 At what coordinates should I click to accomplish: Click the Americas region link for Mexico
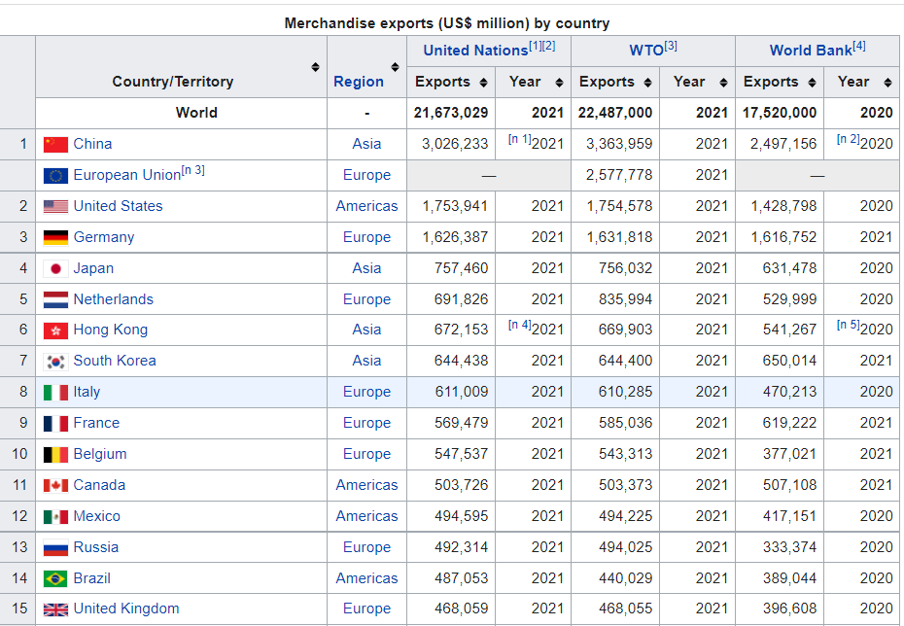click(366, 516)
